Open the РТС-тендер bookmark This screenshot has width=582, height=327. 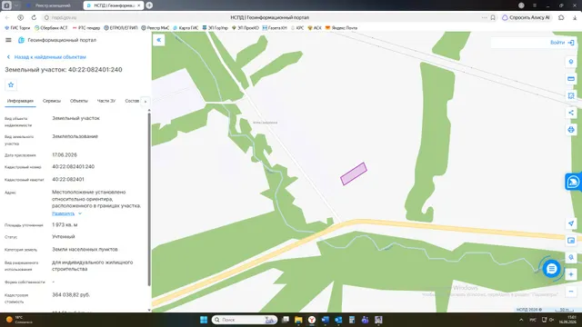86,28
